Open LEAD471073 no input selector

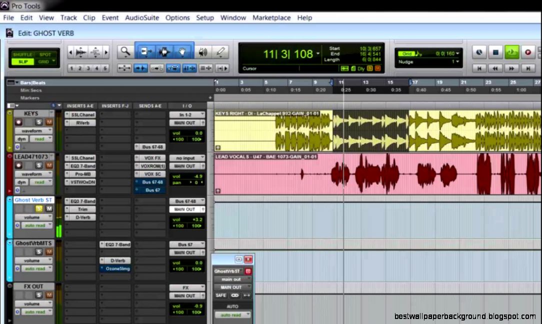click(x=187, y=157)
